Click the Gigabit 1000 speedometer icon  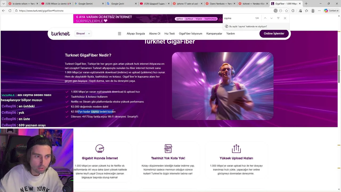100,149
